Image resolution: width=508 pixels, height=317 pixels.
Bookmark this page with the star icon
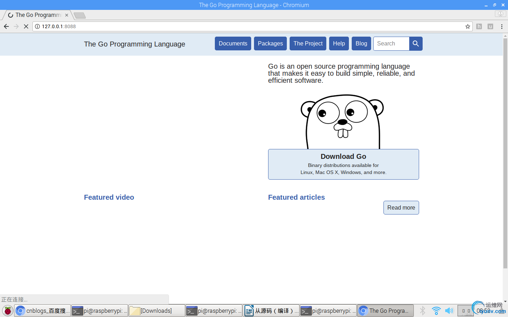pos(468,26)
